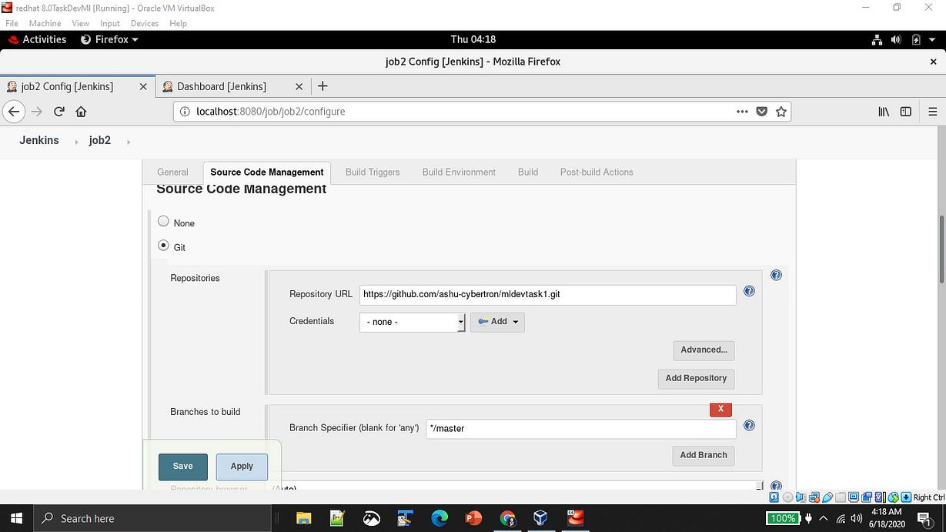Click the page vertical scrollbar thumb
Image resolution: width=946 pixels, height=532 pixels.
(x=941, y=249)
